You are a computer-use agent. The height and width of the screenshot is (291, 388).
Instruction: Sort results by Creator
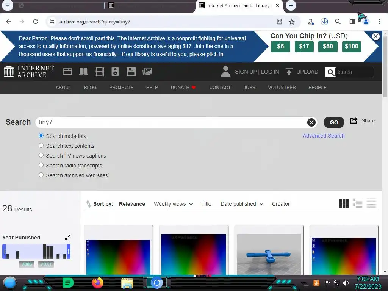pyautogui.click(x=281, y=204)
